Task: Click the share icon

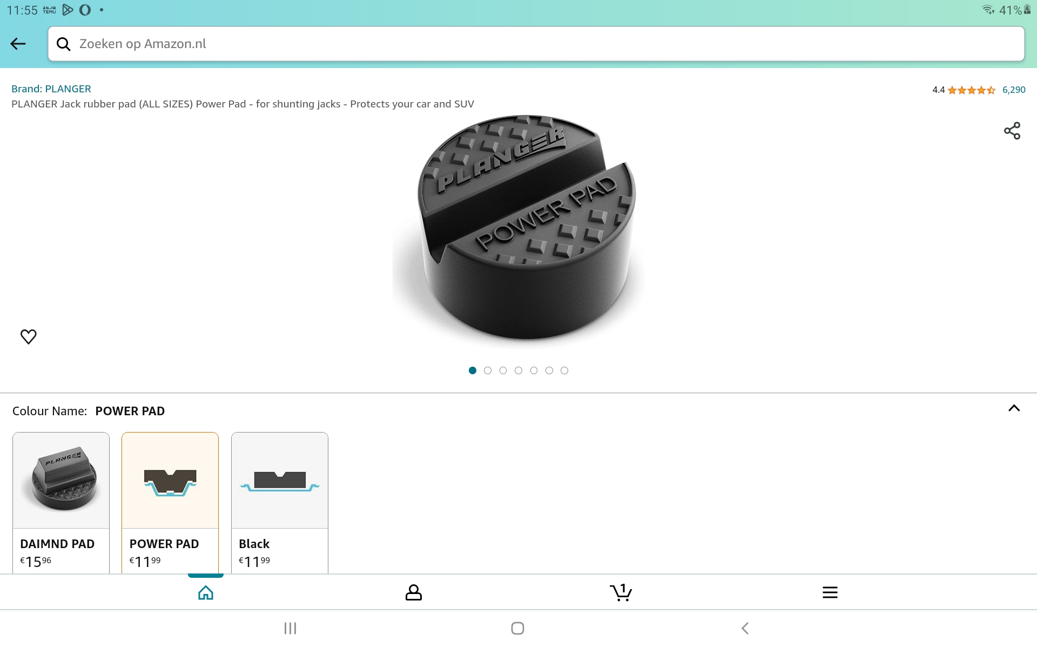Action: tap(1012, 131)
